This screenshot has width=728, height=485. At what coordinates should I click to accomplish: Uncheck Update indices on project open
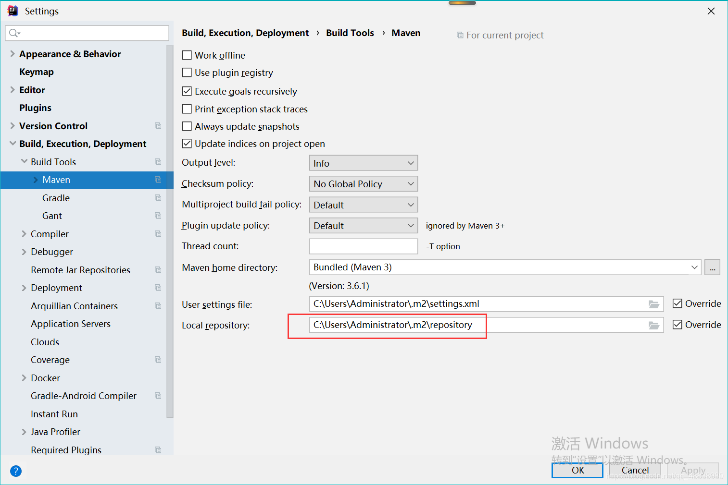(x=187, y=144)
